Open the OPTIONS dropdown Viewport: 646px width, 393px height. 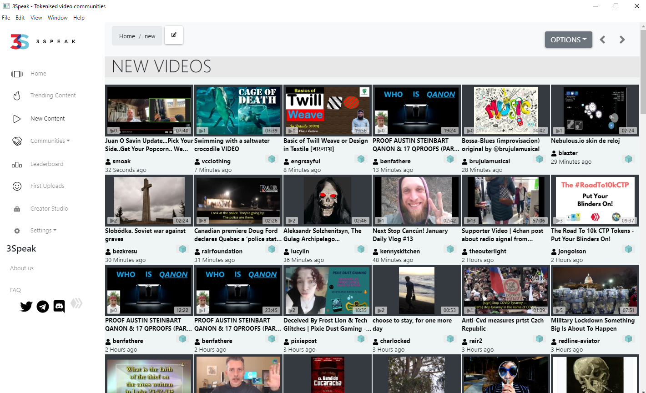tap(568, 40)
